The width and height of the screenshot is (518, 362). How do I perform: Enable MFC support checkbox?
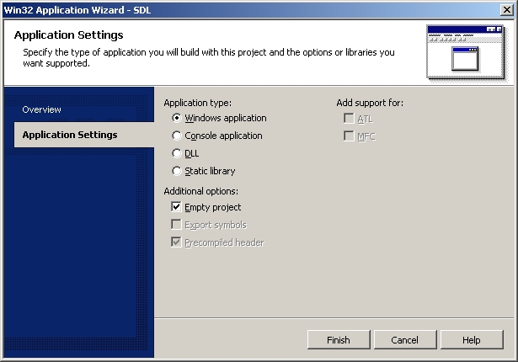coord(349,136)
